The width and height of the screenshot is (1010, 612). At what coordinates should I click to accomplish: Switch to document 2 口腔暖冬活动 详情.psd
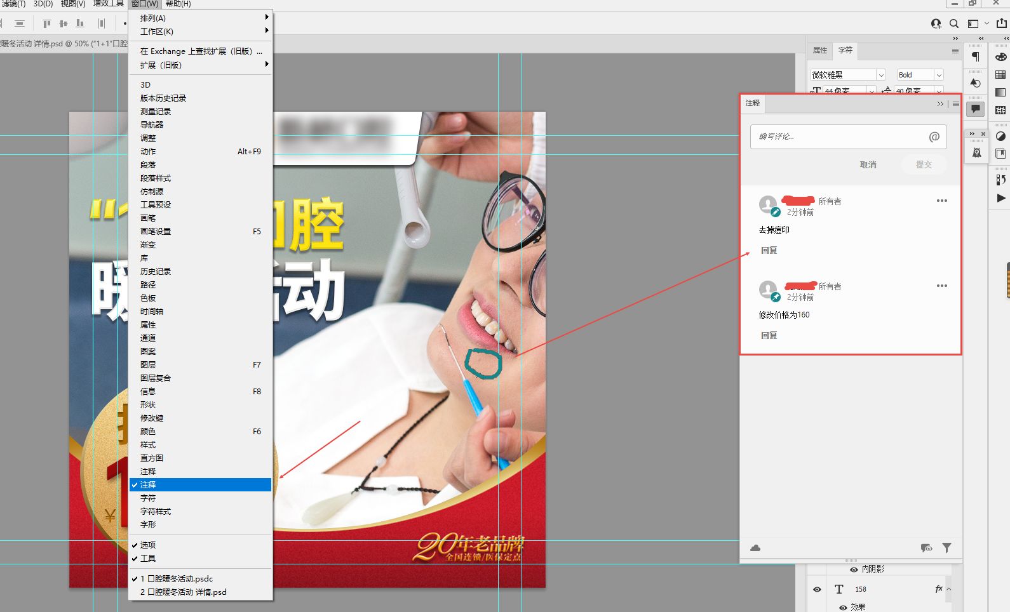[201, 592]
